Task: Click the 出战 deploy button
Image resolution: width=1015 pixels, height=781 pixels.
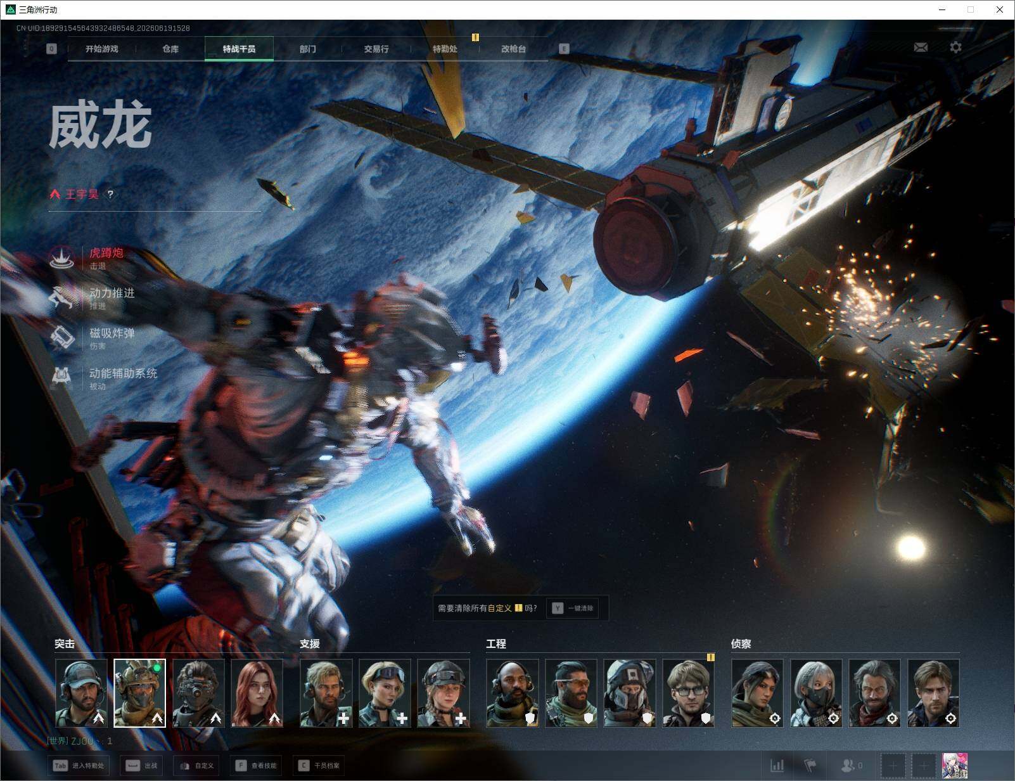Action: (x=142, y=766)
